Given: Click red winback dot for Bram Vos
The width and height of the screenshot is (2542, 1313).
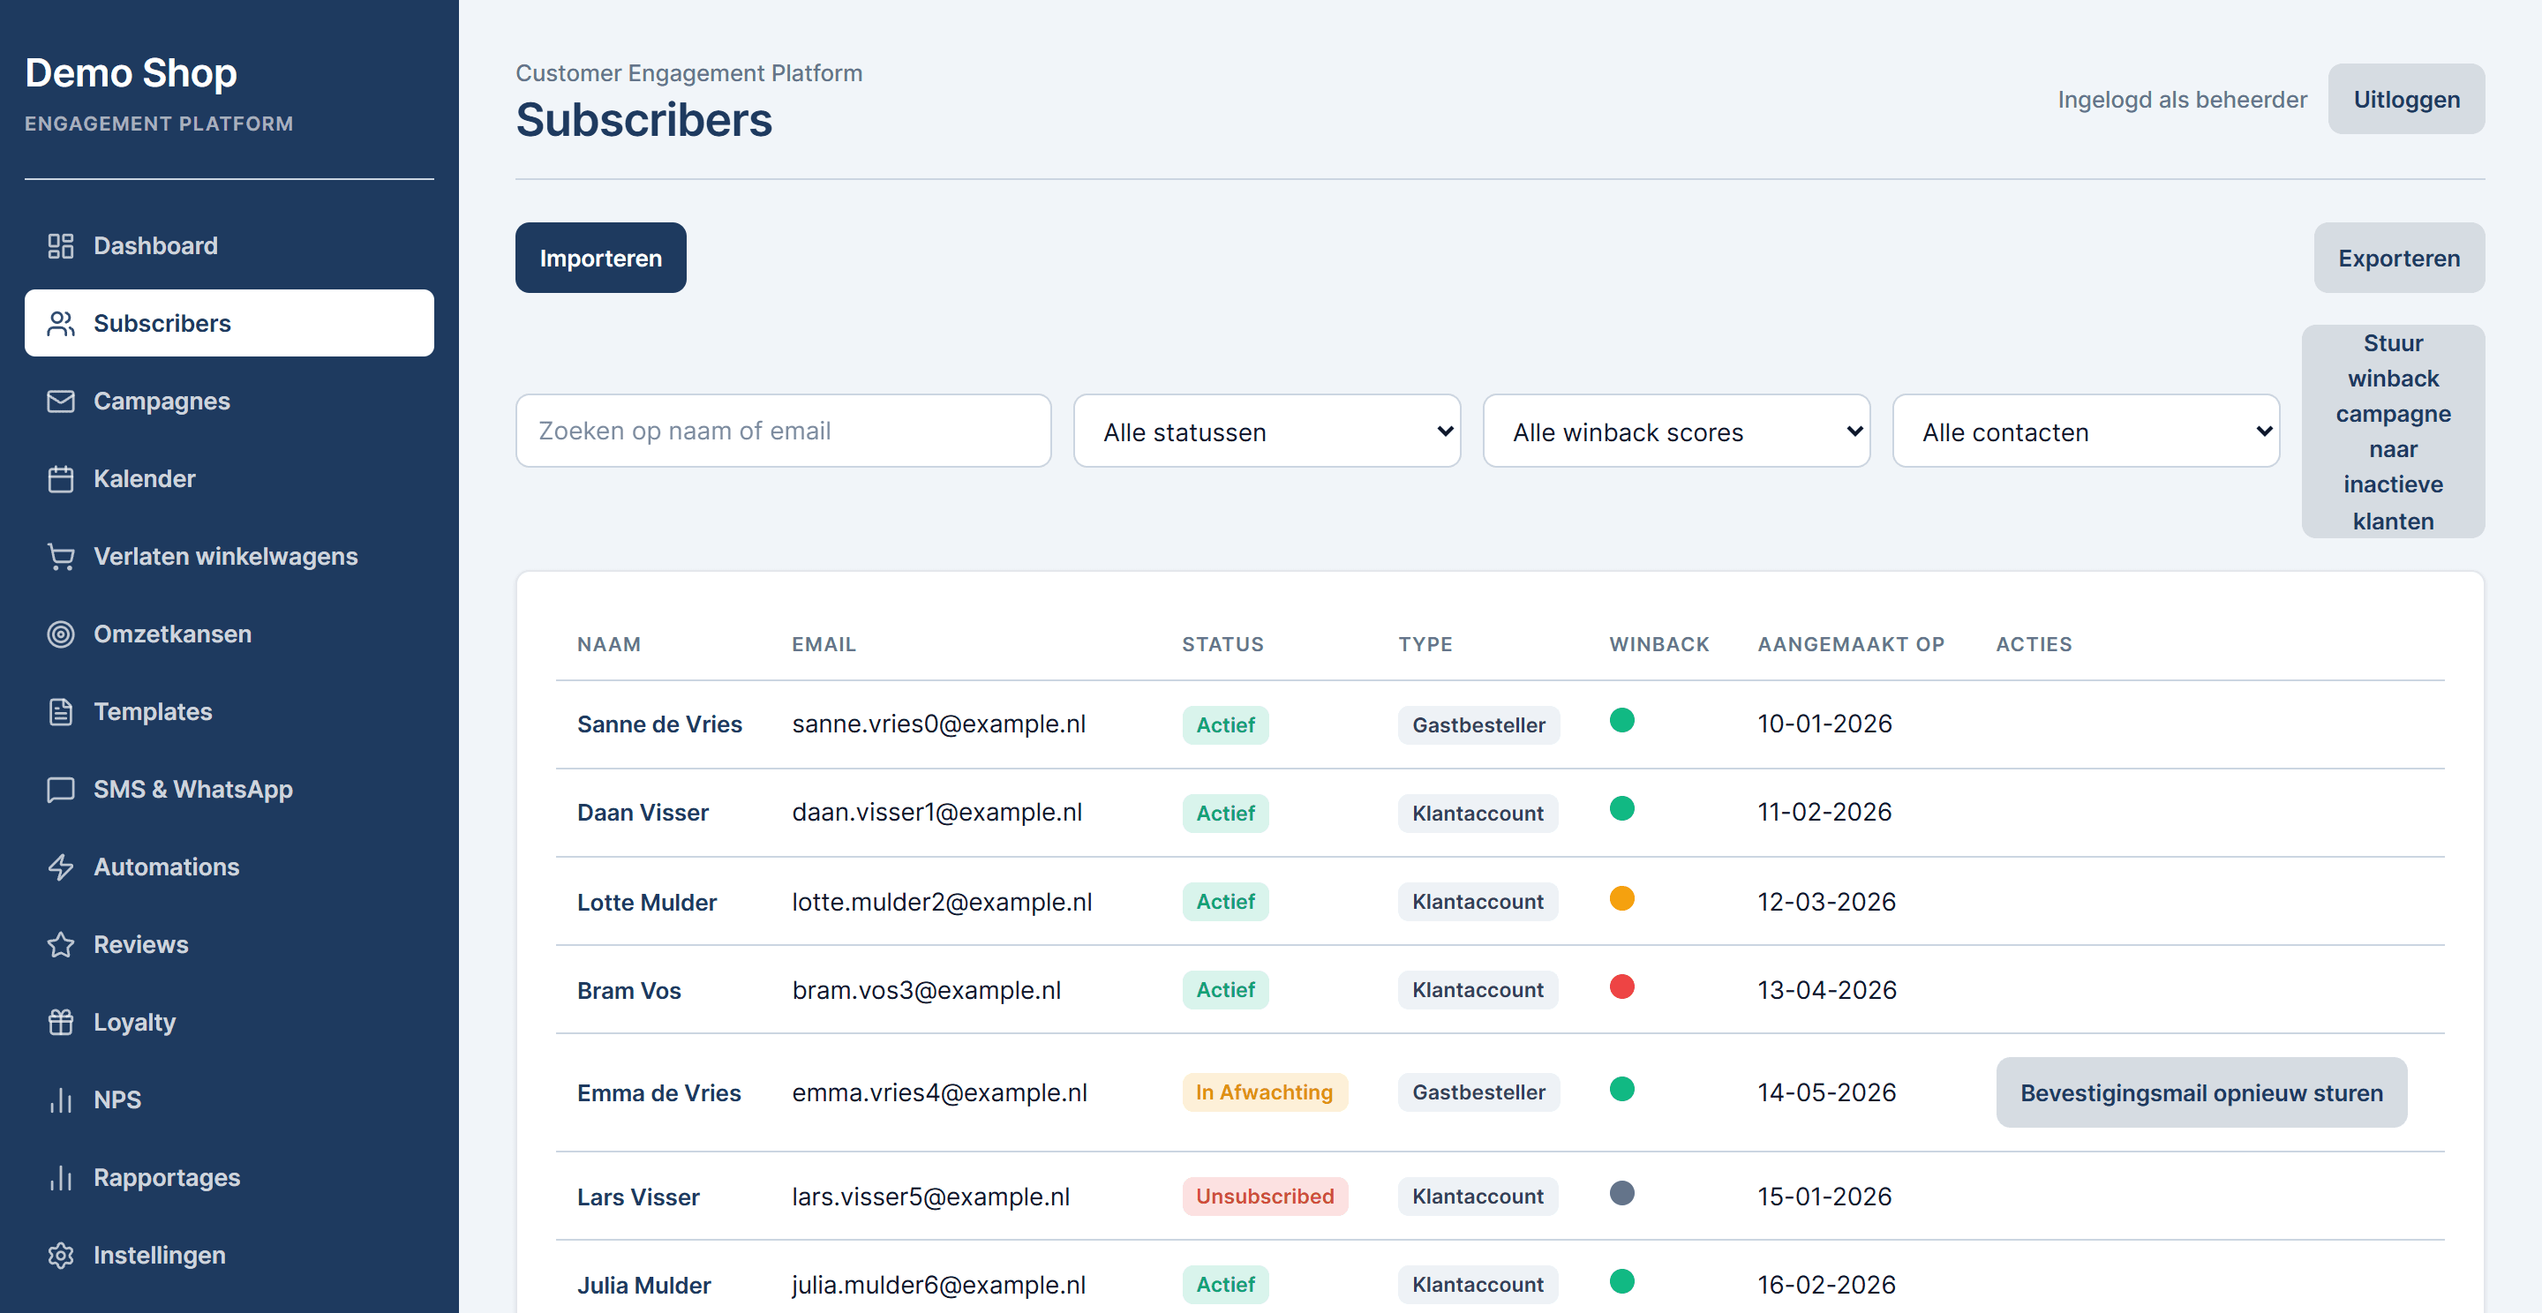Looking at the screenshot, I should (1621, 987).
